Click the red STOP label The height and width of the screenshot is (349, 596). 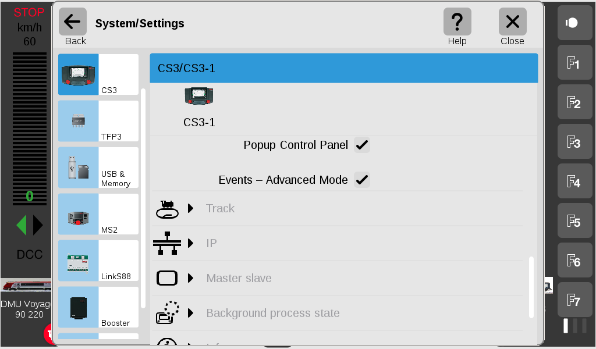29,13
